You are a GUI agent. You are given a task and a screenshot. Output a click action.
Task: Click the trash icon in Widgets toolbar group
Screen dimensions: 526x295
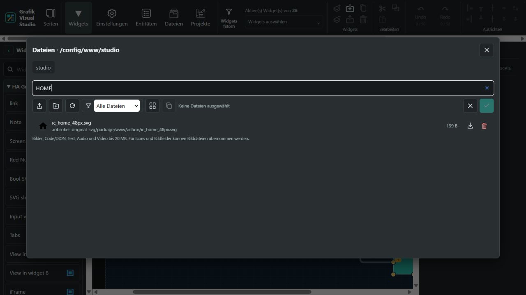pos(363,19)
